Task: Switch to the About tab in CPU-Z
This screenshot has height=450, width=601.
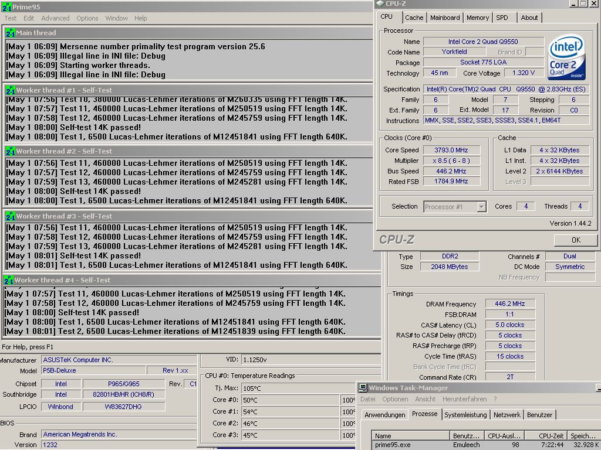Action: 529,18
